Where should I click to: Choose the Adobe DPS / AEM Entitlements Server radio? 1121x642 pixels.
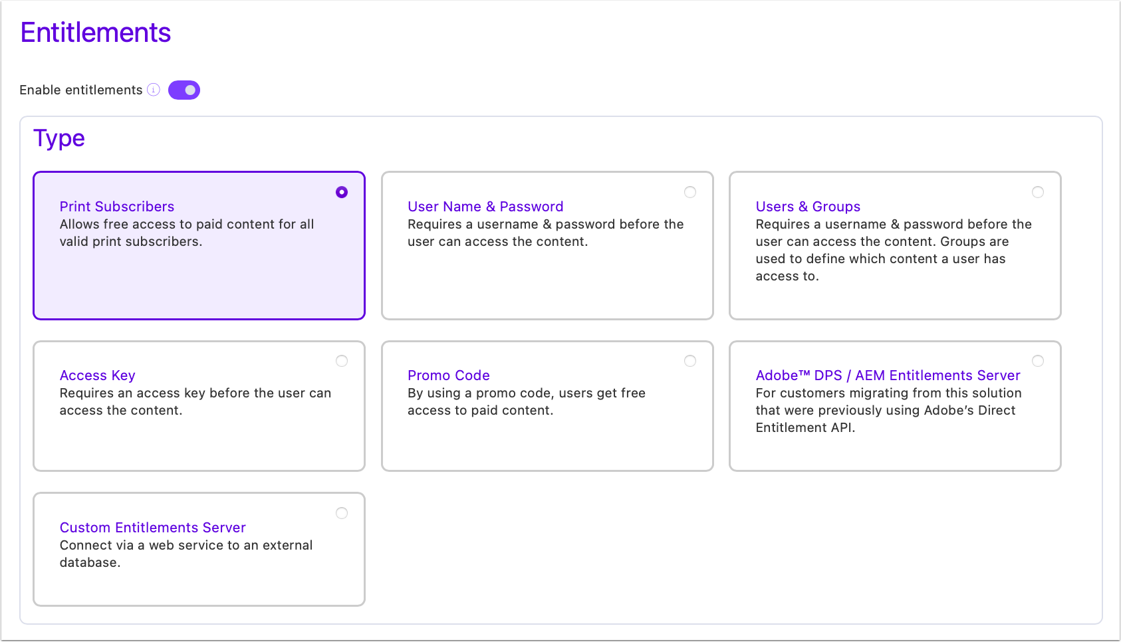coord(1038,361)
